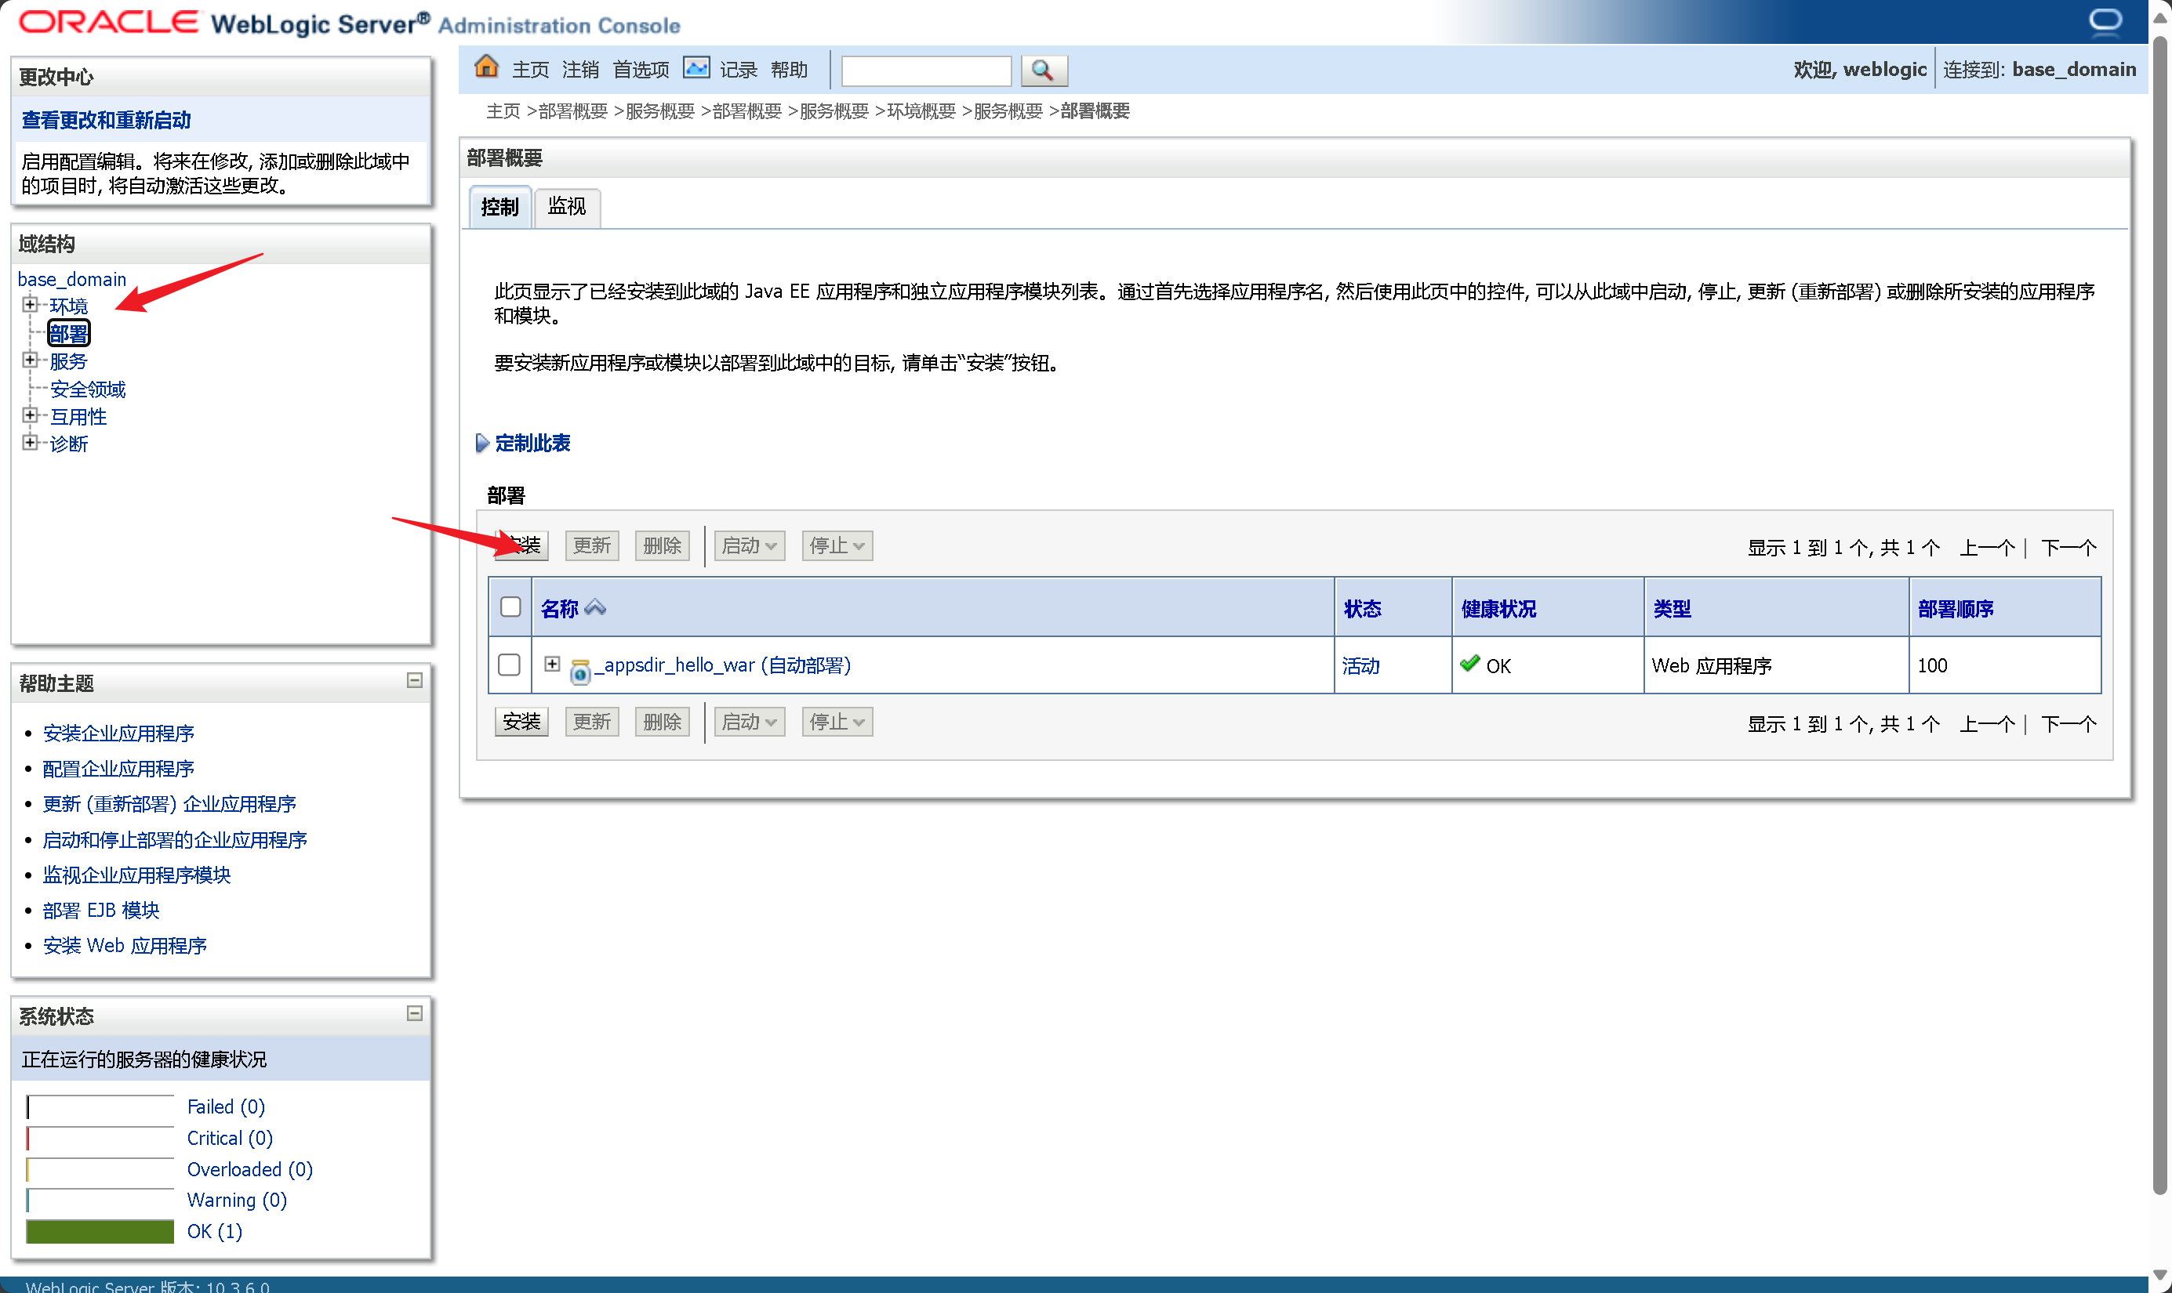Expand the 定制此表 section

(x=481, y=443)
